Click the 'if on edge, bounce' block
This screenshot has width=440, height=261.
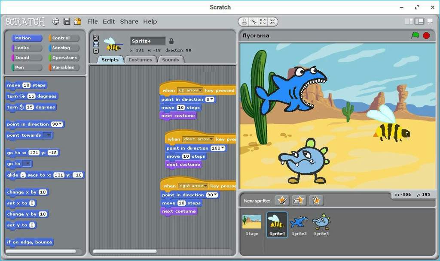(30, 242)
